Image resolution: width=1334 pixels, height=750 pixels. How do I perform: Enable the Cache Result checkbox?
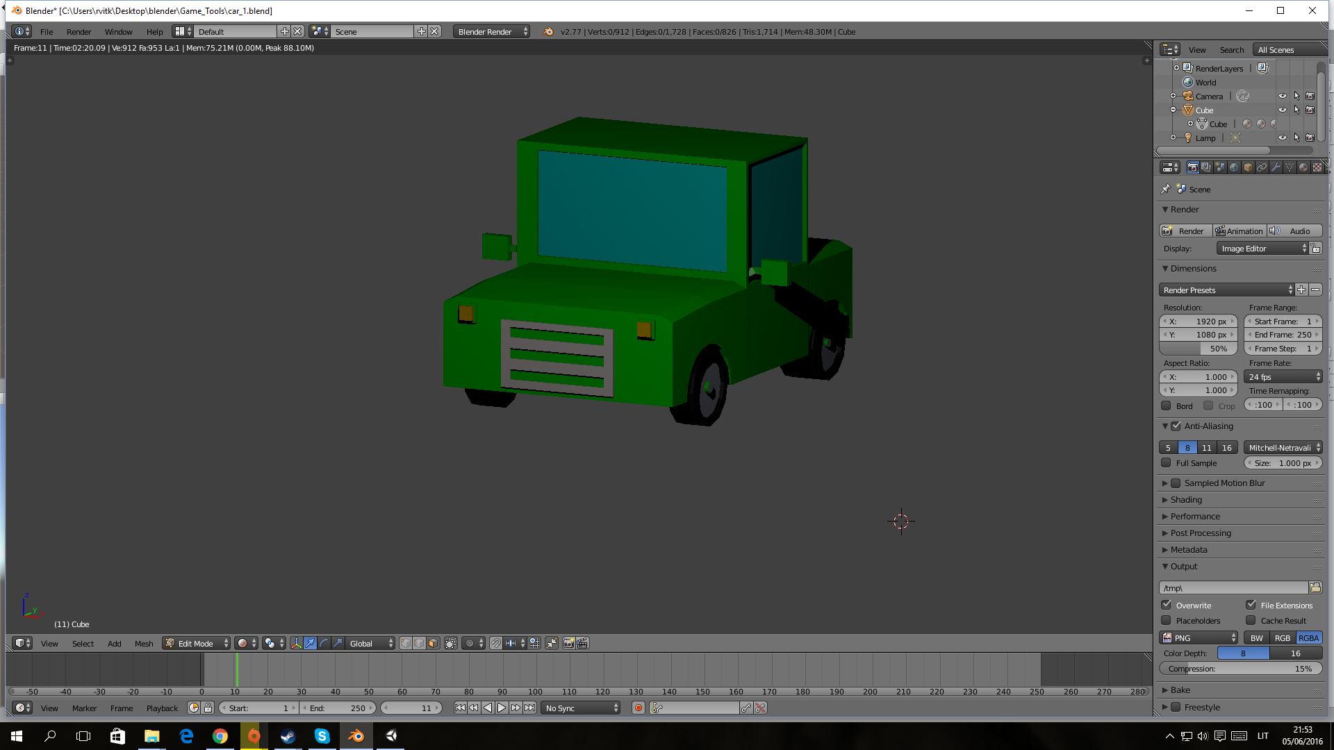1251,620
